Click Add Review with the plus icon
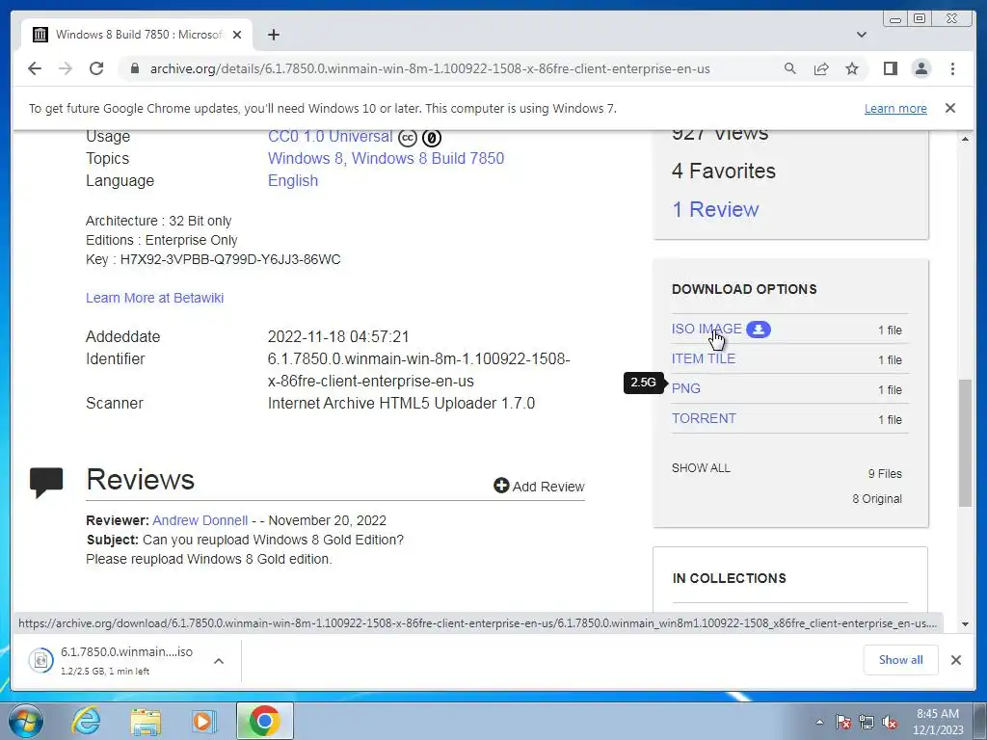987x740 pixels. tap(540, 486)
